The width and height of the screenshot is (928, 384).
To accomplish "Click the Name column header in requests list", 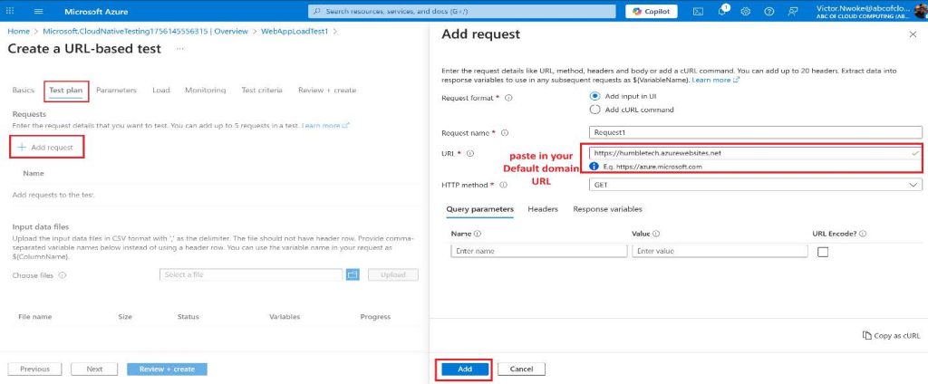I will [x=34, y=173].
